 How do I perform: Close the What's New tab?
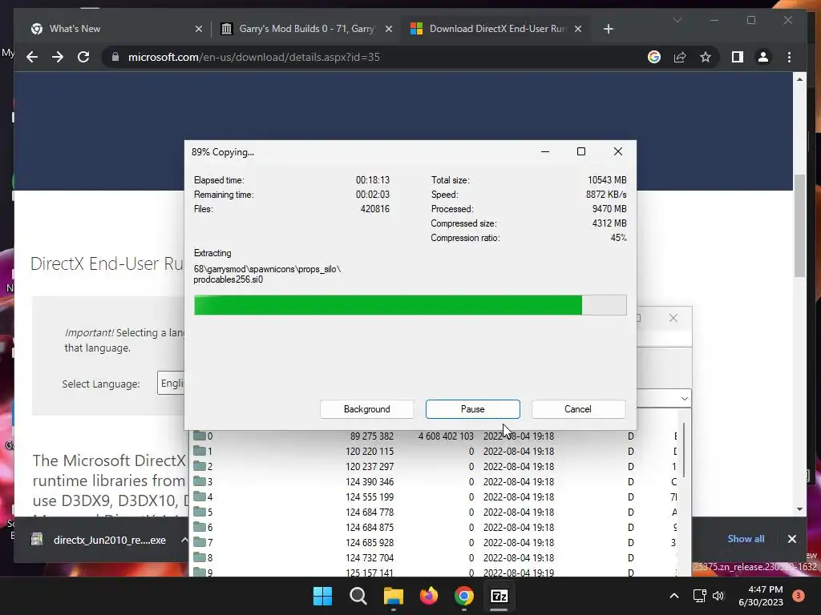(x=199, y=29)
